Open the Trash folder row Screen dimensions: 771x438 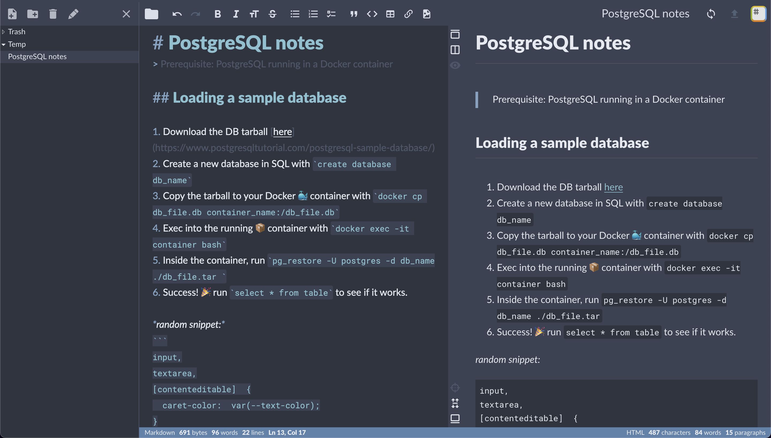point(69,32)
